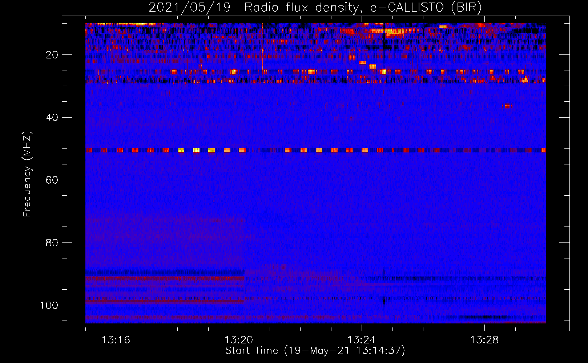Click the 100 MHz frequency tick label

point(49,305)
